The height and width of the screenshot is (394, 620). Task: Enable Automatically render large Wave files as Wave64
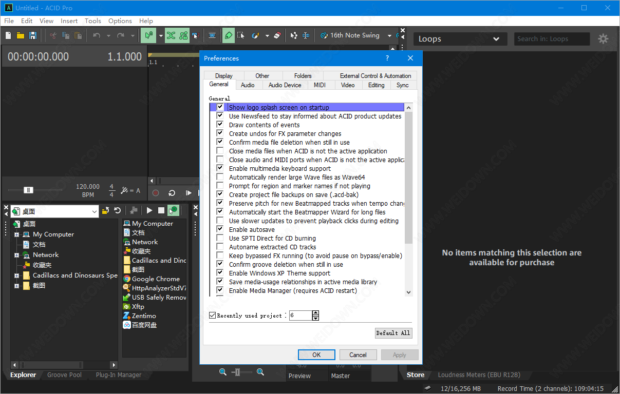coord(220,177)
